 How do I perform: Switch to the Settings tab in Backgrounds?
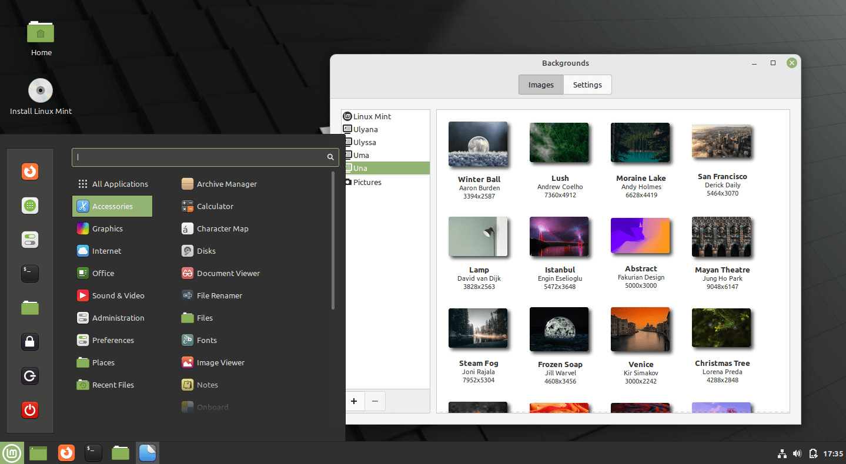(587, 85)
